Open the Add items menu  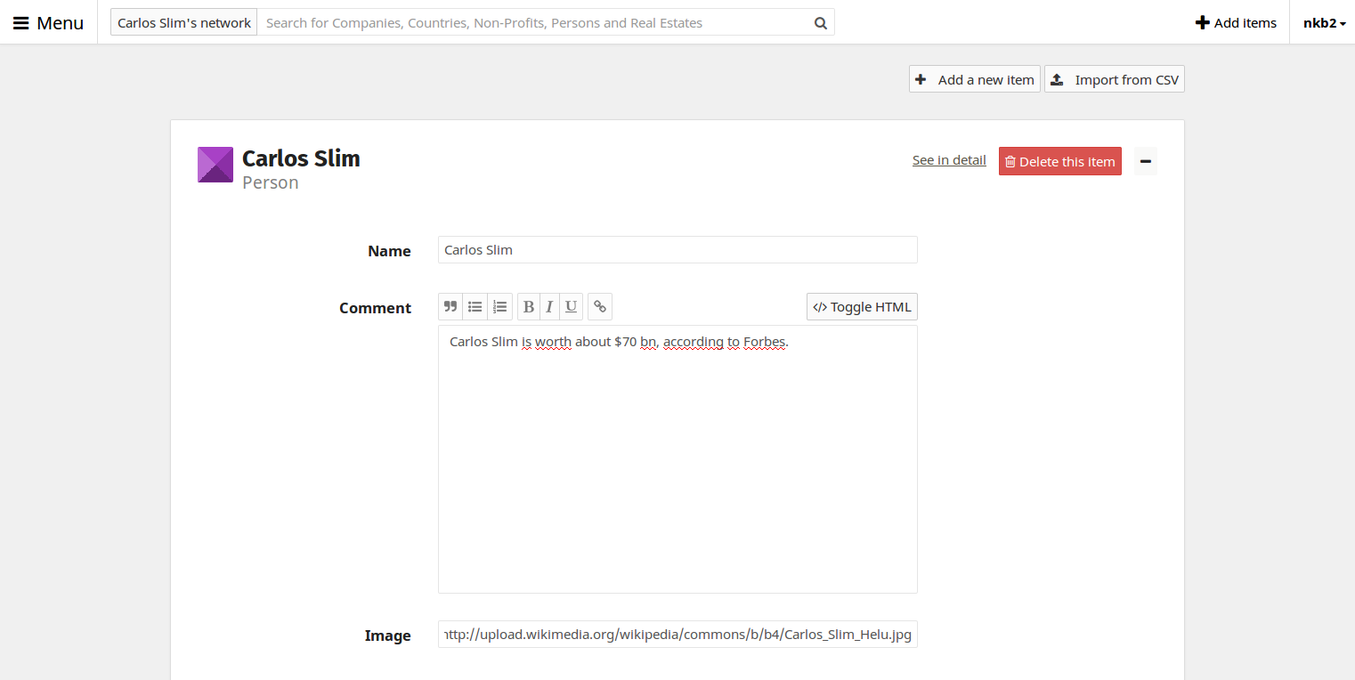pyautogui.click(x=1236, y=22)
